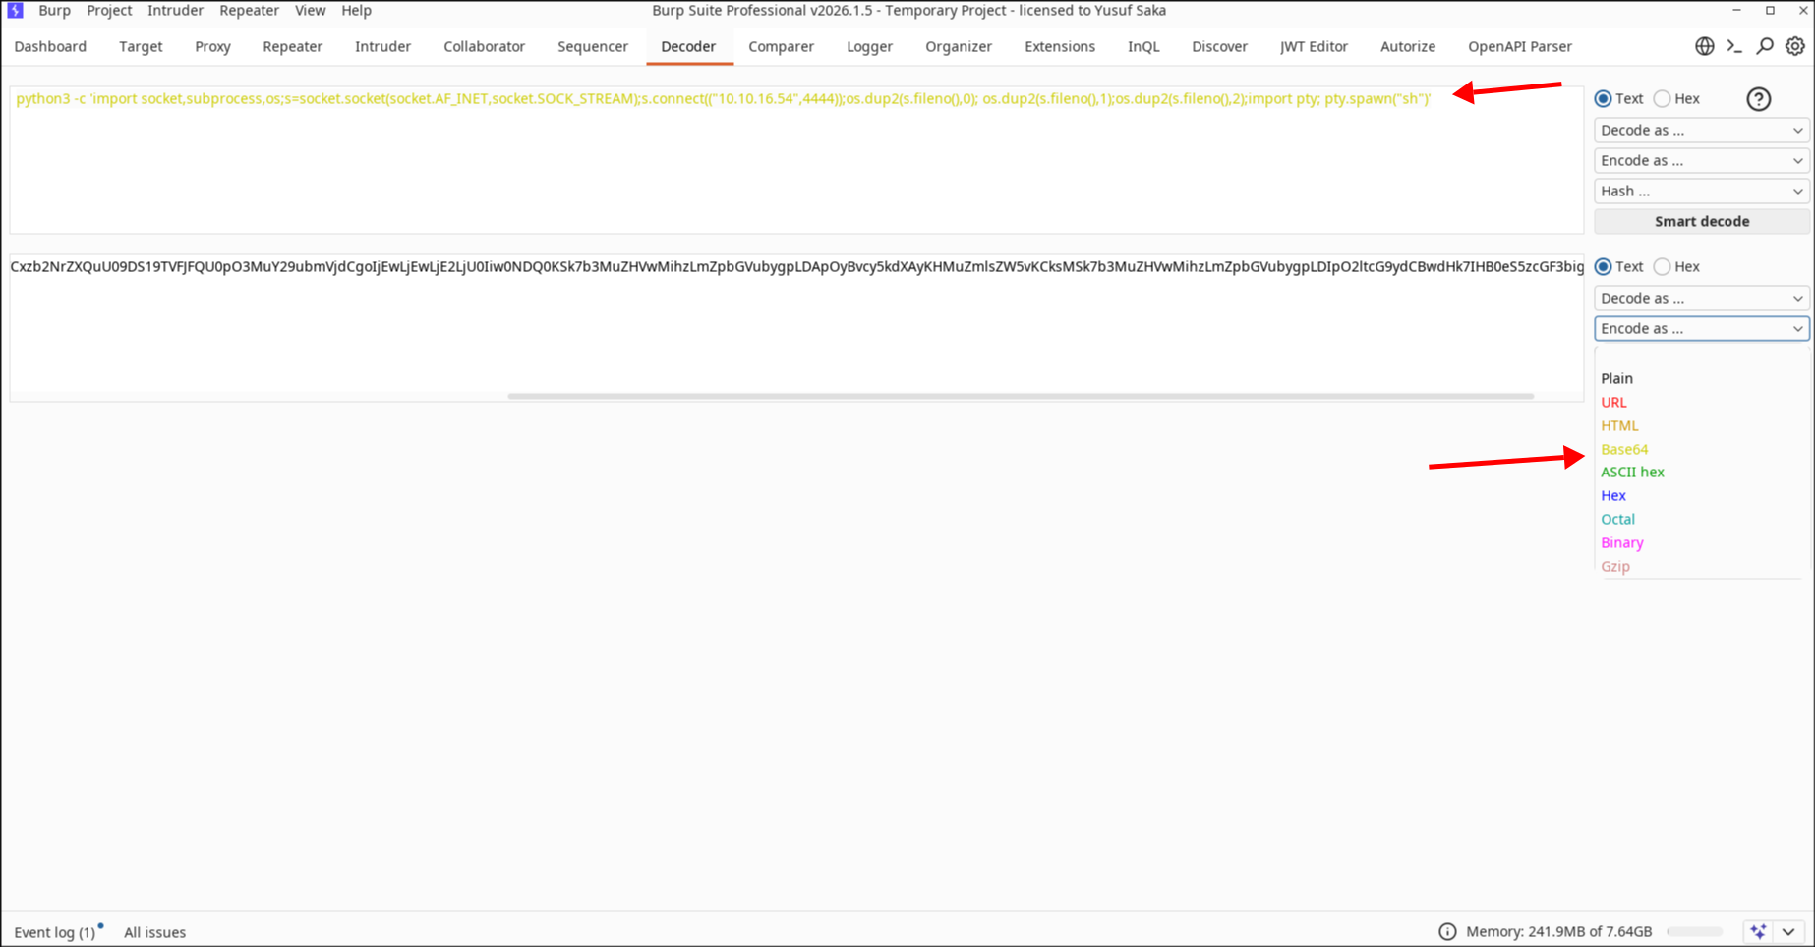Switch to the Logger tab
Image resolution: width=1815 pixels, height=947 pixels.
click(869, 46)
